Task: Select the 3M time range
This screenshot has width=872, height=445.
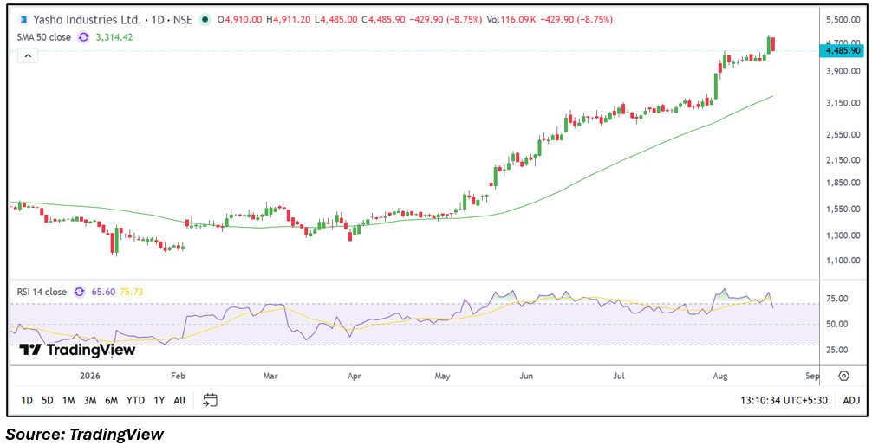Action: (x=90, y=400)
